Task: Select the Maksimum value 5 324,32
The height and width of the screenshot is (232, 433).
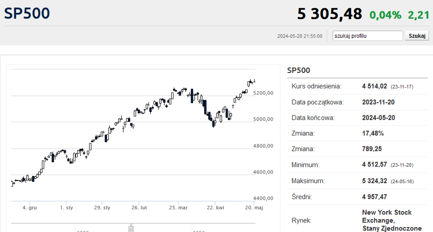Action: coord(375,181)
